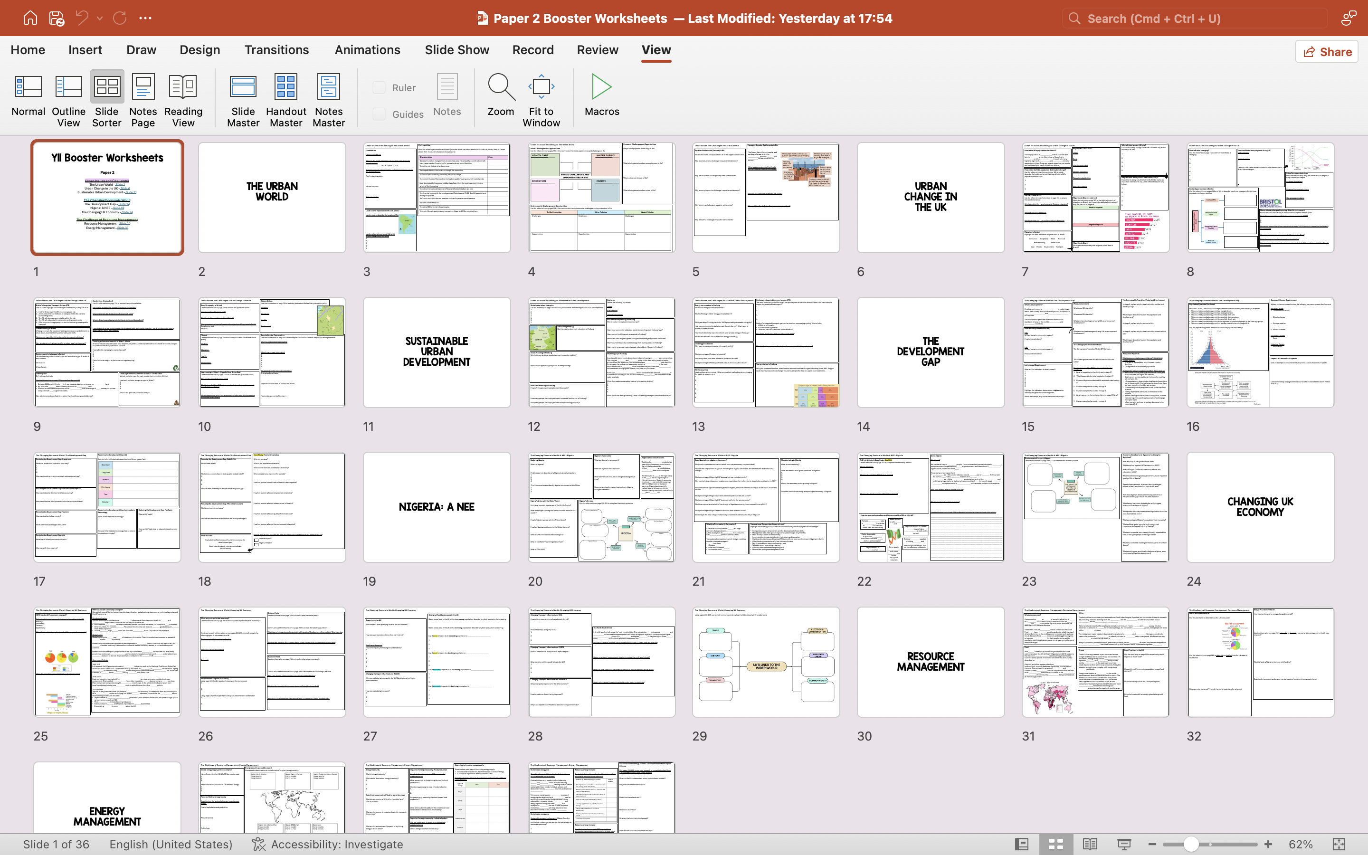Viewport: 1368px width, 855px height.
Task: Open the Transitions tab
Action: click(x=276, y=50)
